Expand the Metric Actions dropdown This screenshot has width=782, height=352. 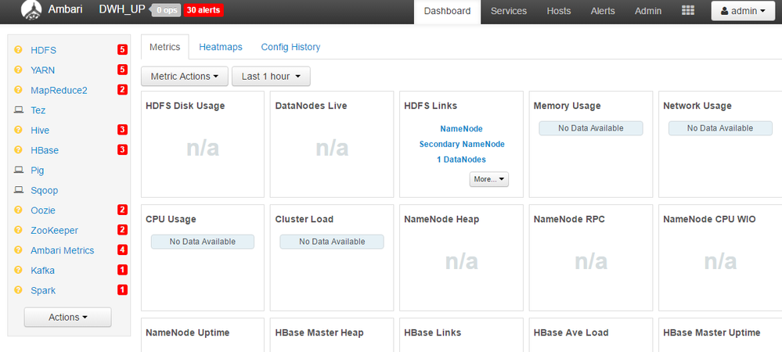pyautogui.click(x=185, y=77)
